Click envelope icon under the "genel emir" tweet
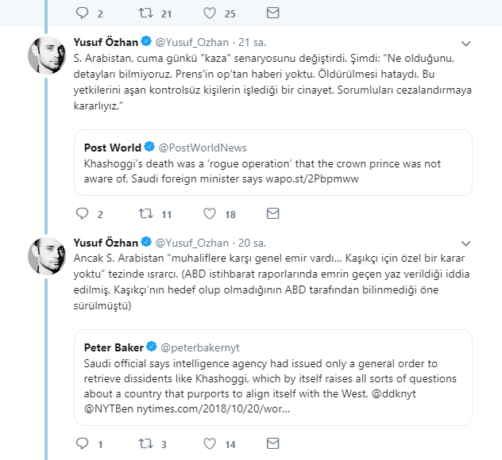 (x=272, y=444)
